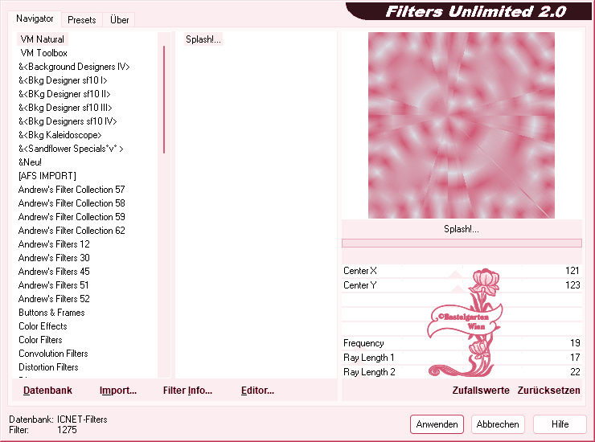Select Distortion Filters category
This screenshot has height=442, width=595.
pyautogui.click(x=48, y=367)
